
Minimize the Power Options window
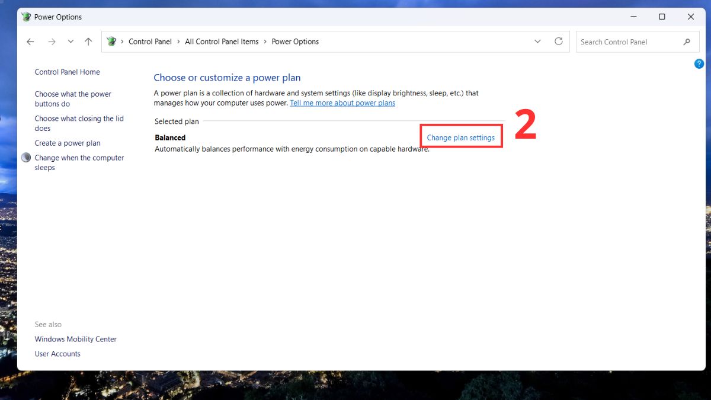633,17
